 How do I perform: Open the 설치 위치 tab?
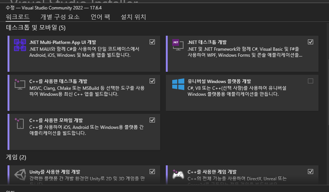pyautogui.click(x=133, y=17)
